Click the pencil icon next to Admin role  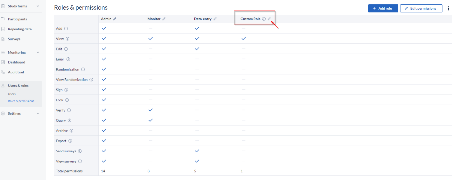115,19
